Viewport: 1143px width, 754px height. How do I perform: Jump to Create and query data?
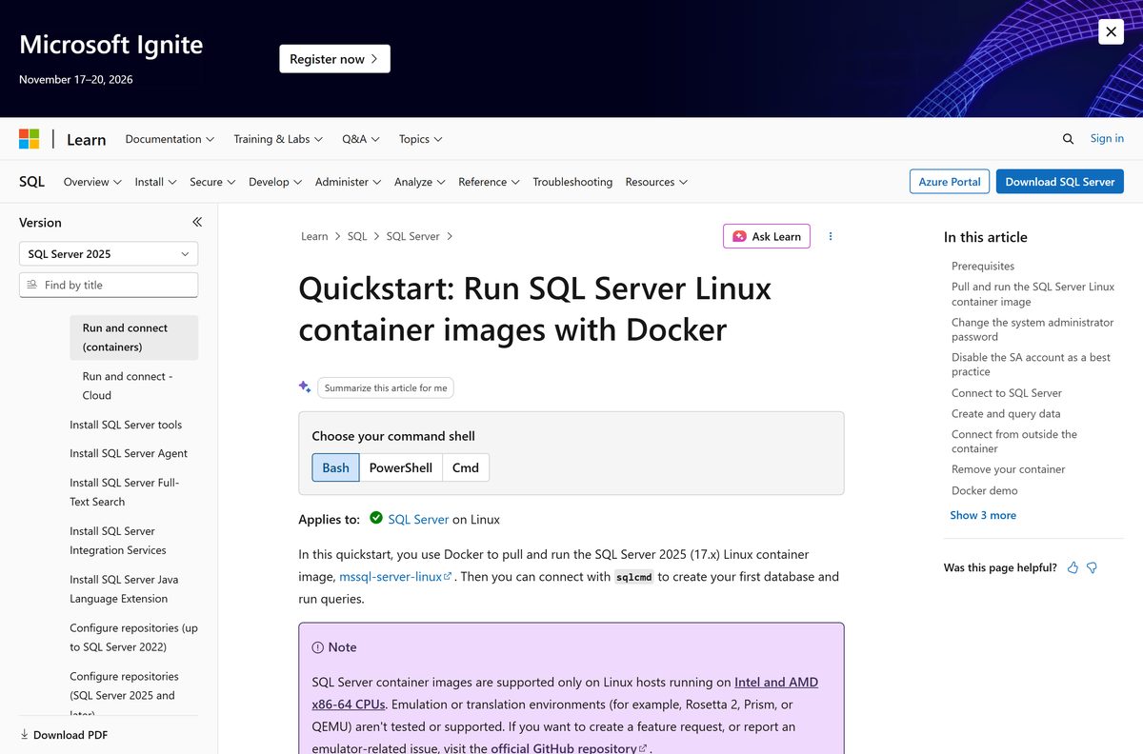1006,413
